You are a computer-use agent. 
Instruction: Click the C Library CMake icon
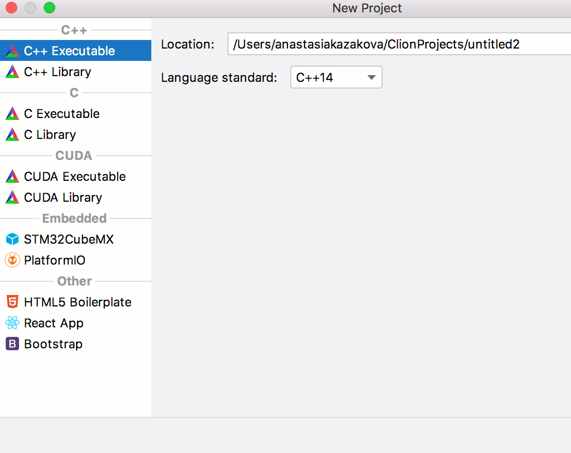(12, 134)
